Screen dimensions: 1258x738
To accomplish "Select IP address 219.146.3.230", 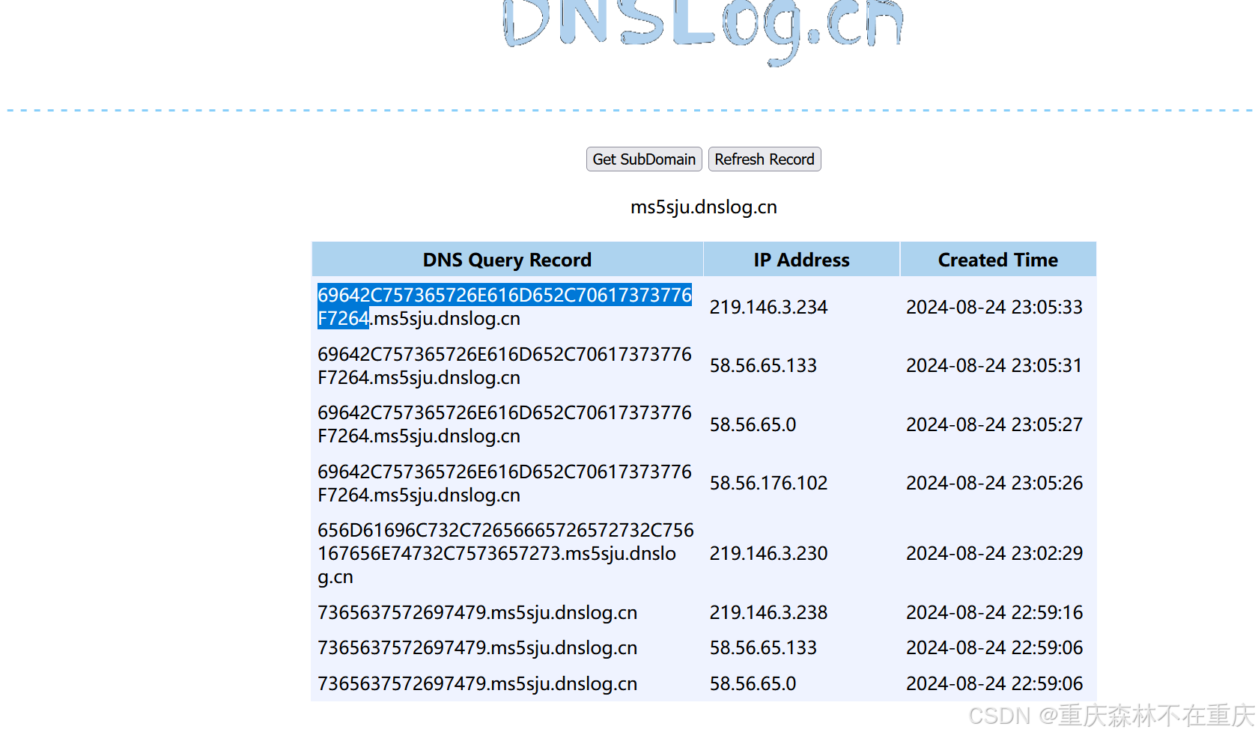I will pos(769,554).
